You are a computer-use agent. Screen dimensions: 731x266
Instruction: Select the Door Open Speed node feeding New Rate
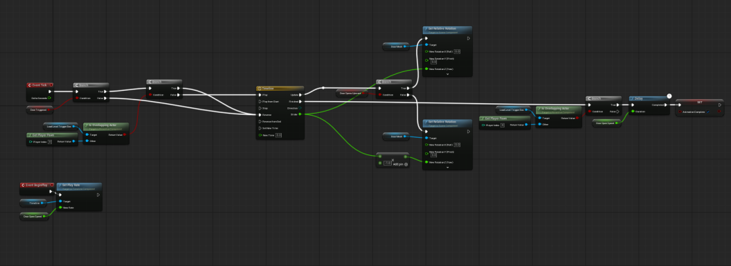tap(35, 217)
